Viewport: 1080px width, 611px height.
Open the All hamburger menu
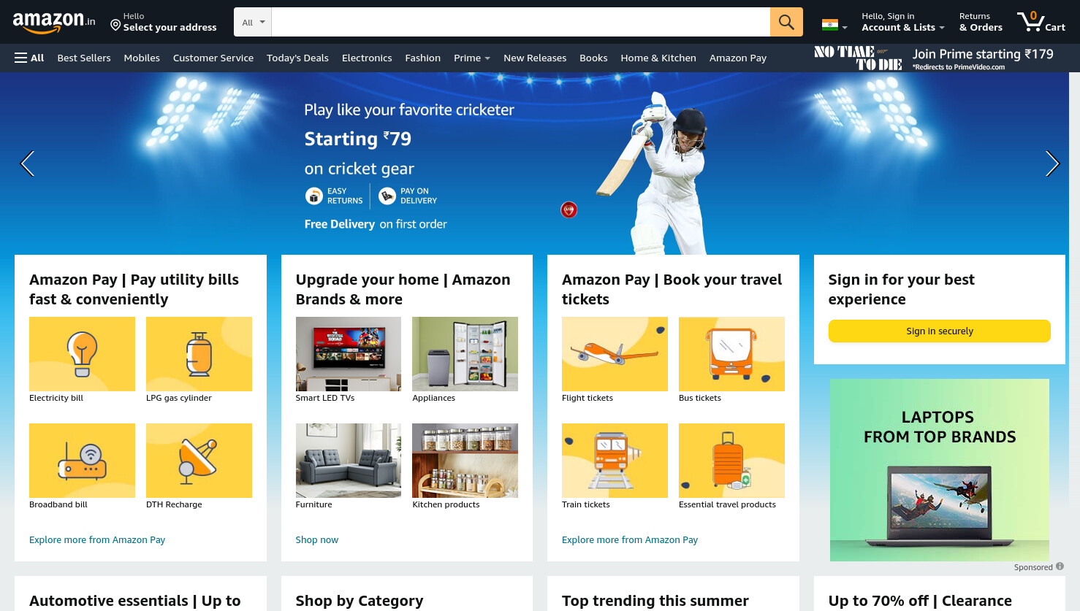click(x=29, y=58)
